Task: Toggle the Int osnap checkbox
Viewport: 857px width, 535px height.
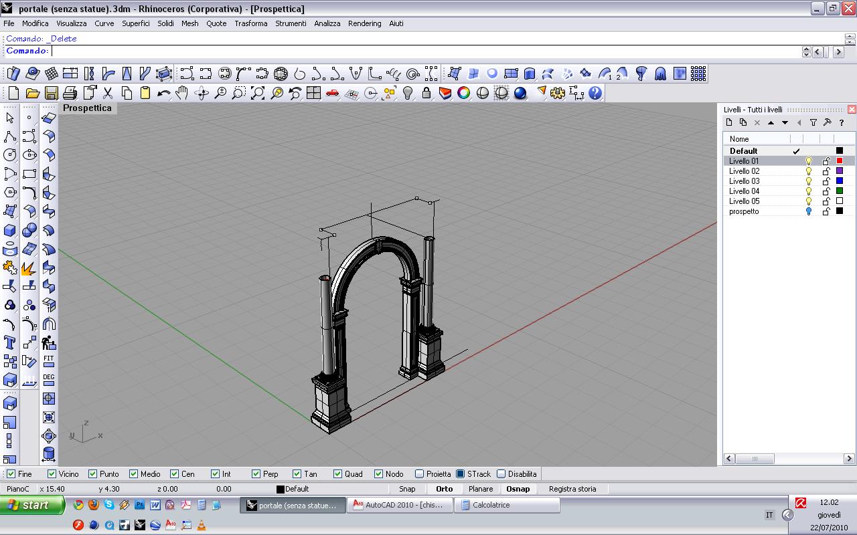Action: pos(216,473)
